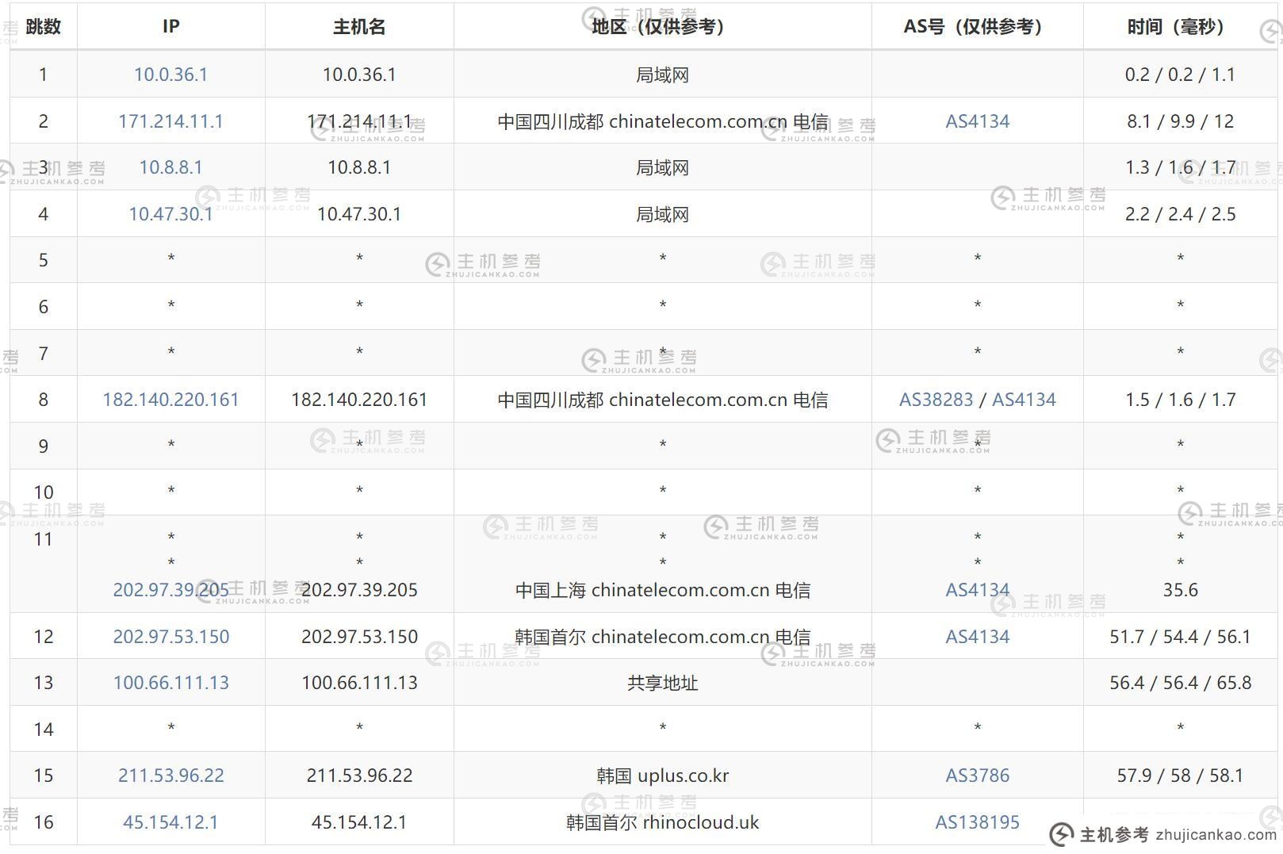The width and height of the screenshot is (1283, 854).
Task: Select time value 8.1 / 9.9 / 12
Action: (1180, 121)
